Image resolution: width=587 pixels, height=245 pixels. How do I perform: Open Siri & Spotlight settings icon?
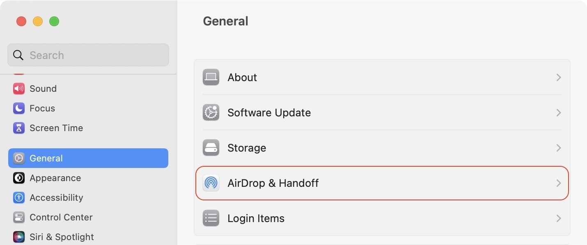click(18, 237)
